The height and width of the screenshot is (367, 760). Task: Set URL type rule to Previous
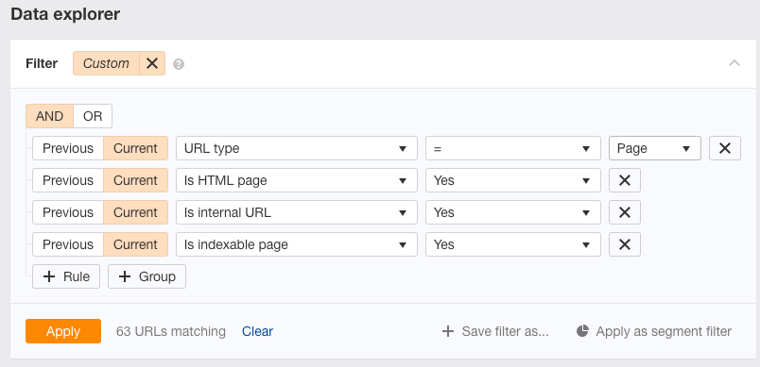[x=68, y=148]
